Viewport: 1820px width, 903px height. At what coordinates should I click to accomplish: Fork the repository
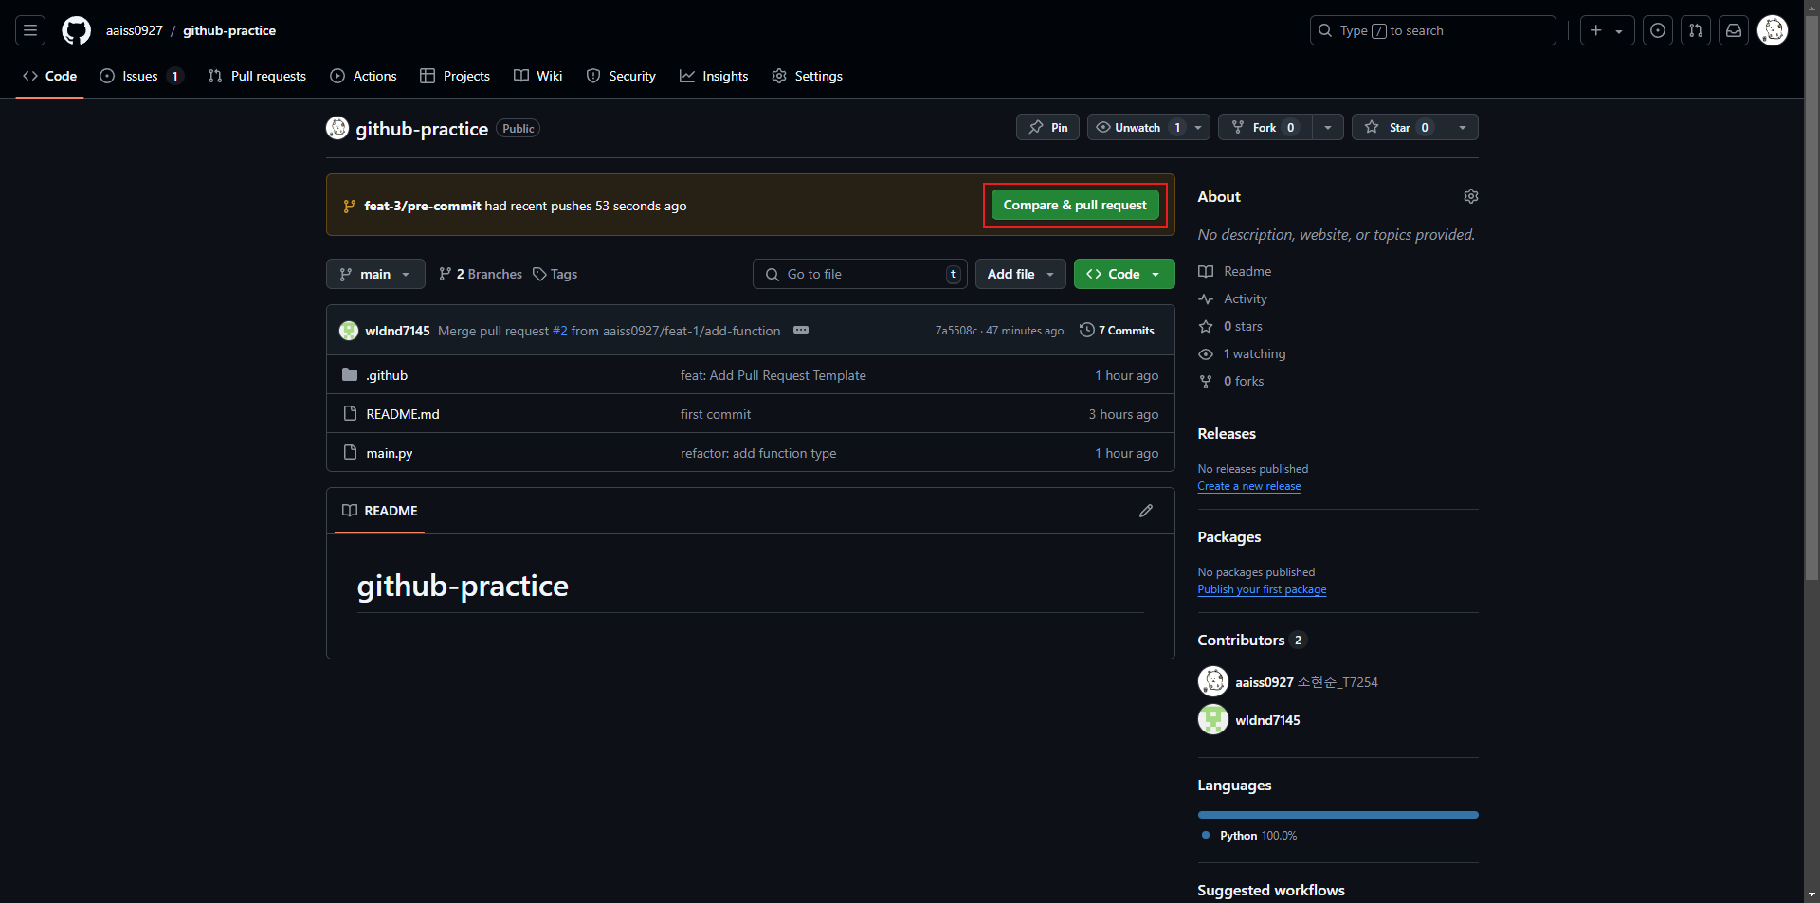[1265, 127]
